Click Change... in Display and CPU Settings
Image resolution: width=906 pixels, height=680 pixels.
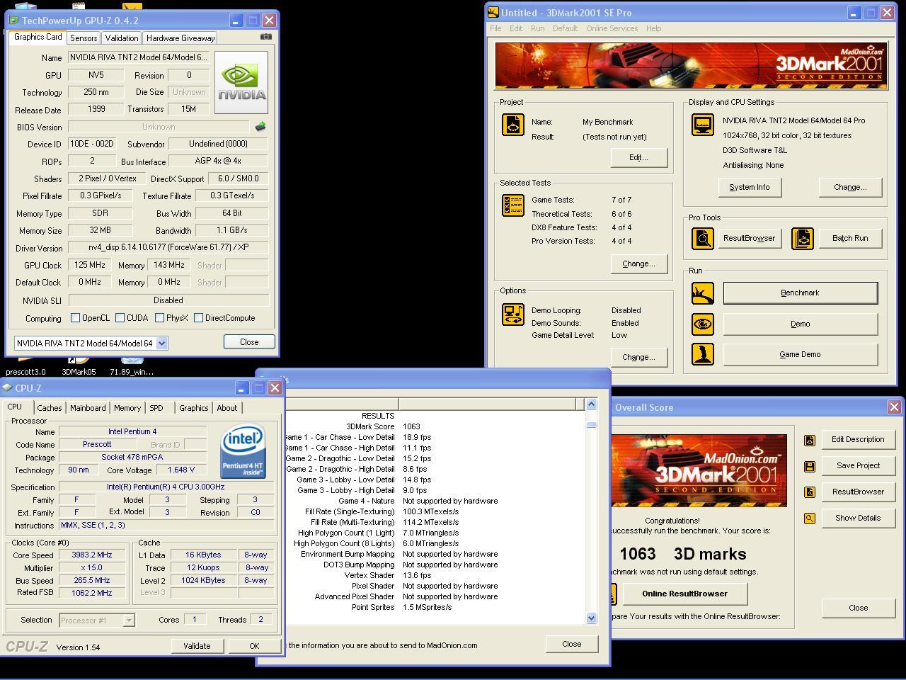[850, 187]
